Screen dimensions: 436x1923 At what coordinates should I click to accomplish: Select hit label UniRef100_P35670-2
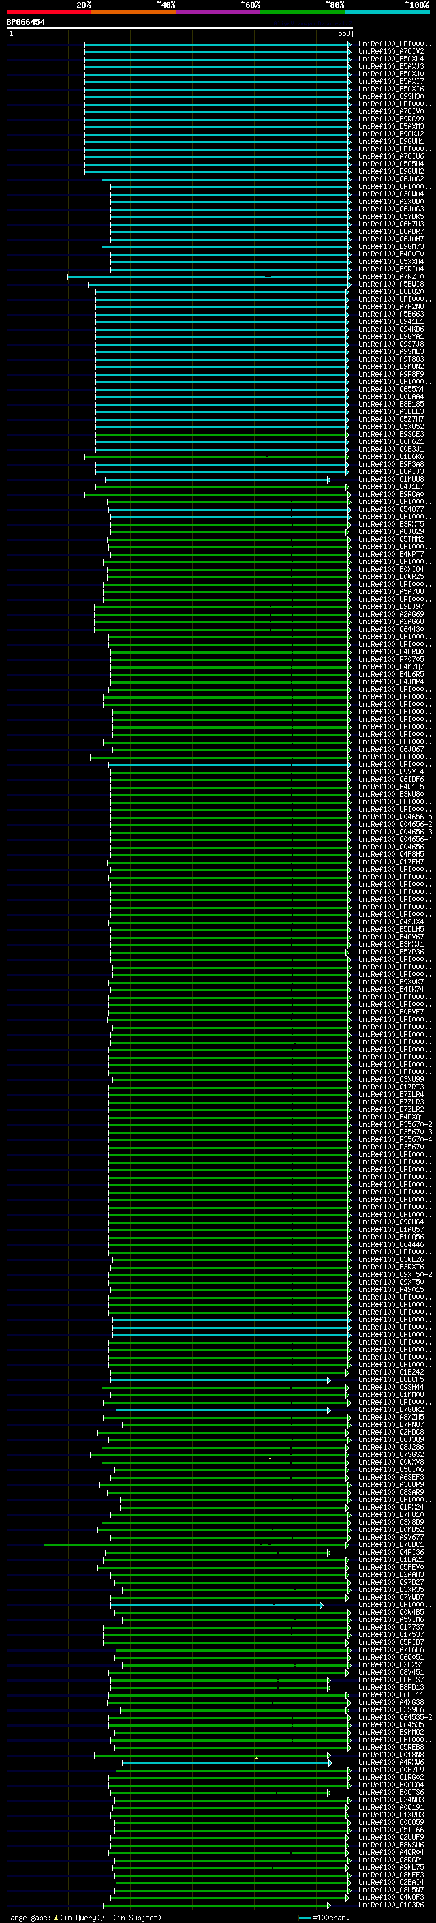395,1124
